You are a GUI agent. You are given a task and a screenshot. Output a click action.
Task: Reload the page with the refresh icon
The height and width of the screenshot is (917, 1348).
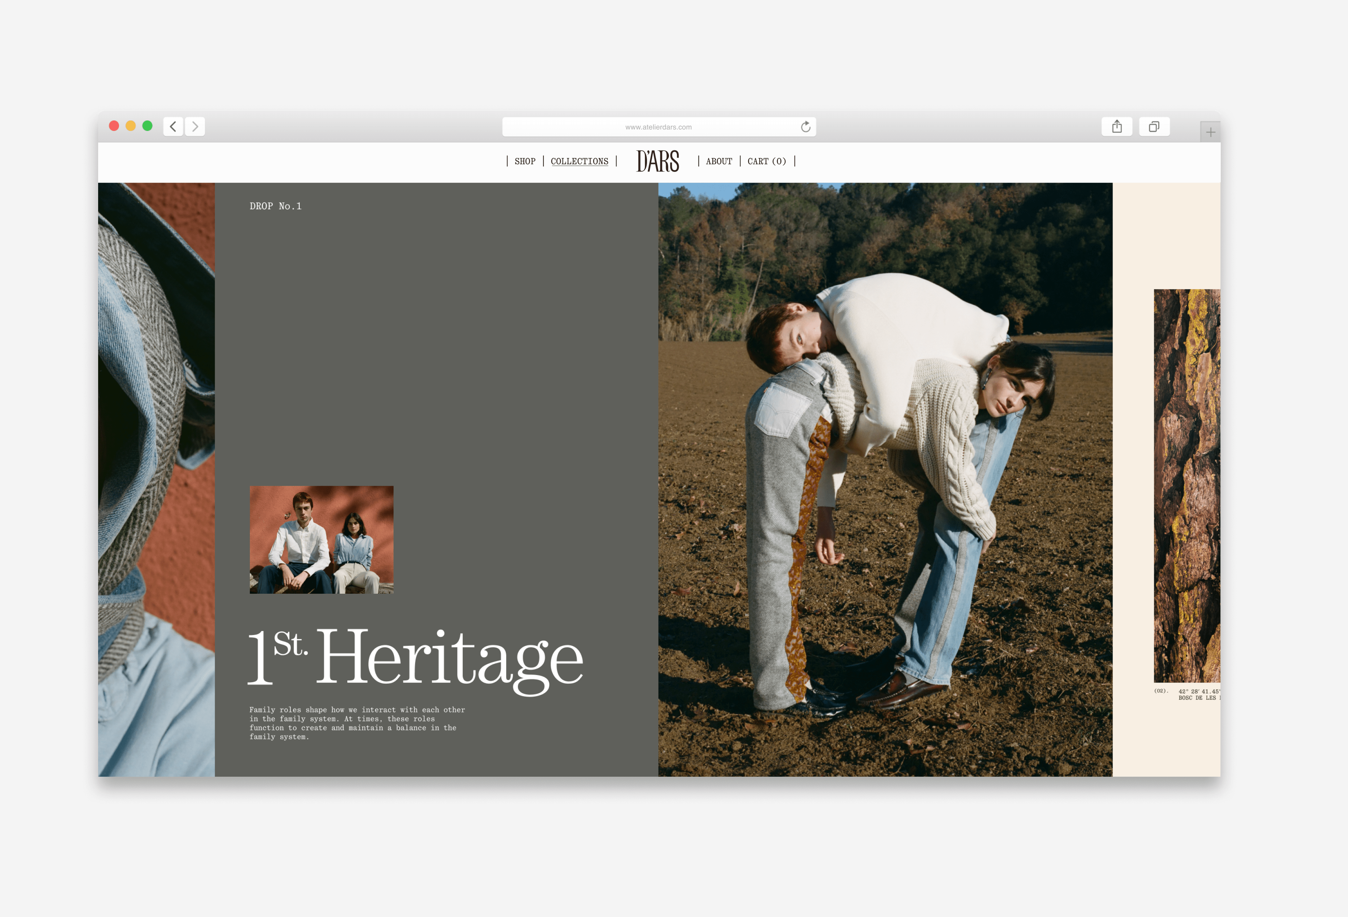tap(805, 127)
